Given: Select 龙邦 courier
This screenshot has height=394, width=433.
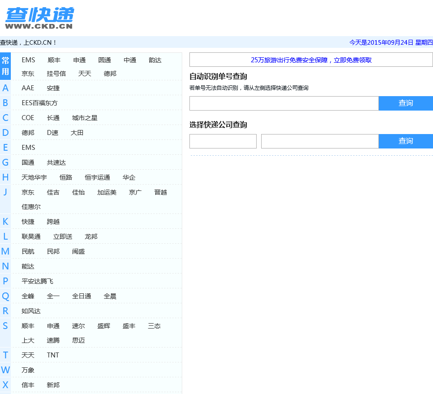Looking at the screenshot, I should tap(91, 236).
